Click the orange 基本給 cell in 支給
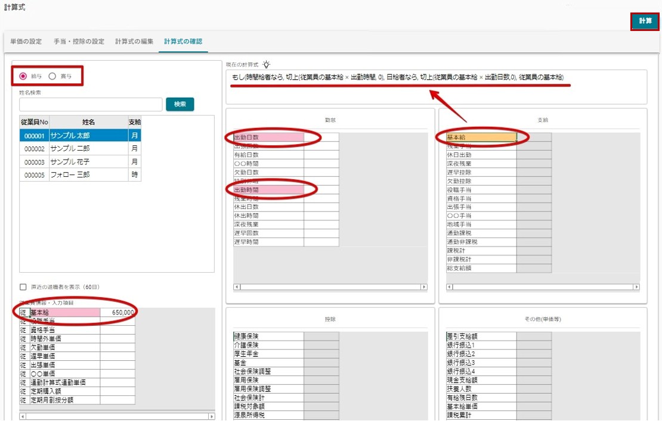The image size is (662, 421). [x=481, y=138]
